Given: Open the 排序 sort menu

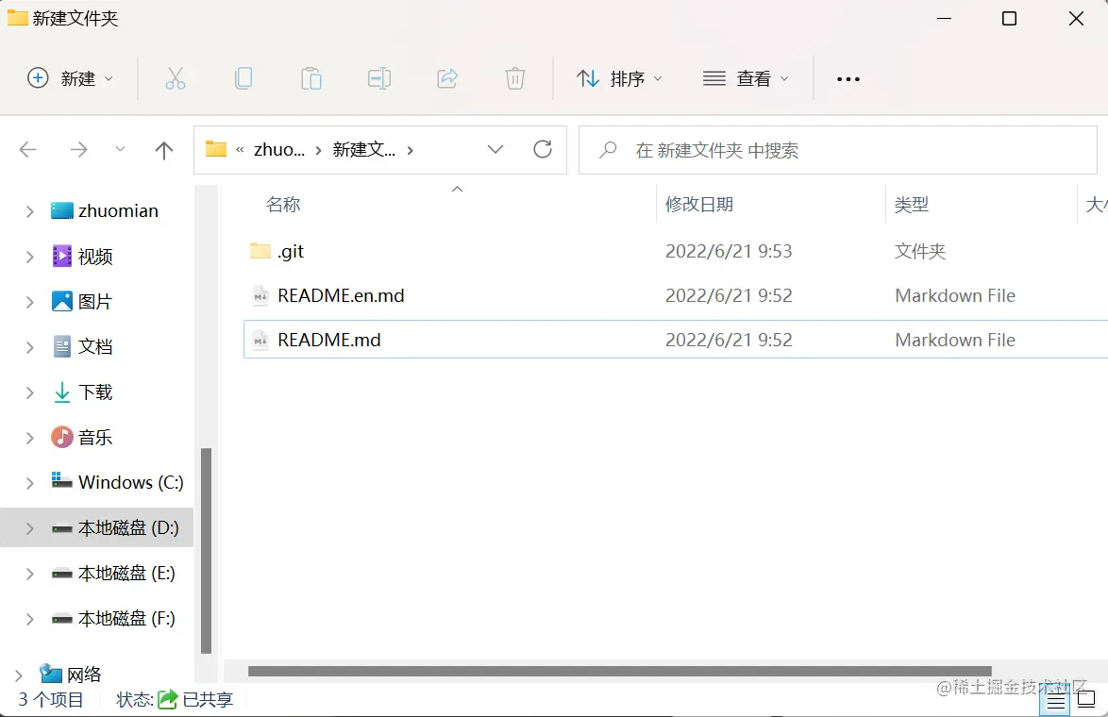Looking at the screenshot, I should (x=620, y=78).
